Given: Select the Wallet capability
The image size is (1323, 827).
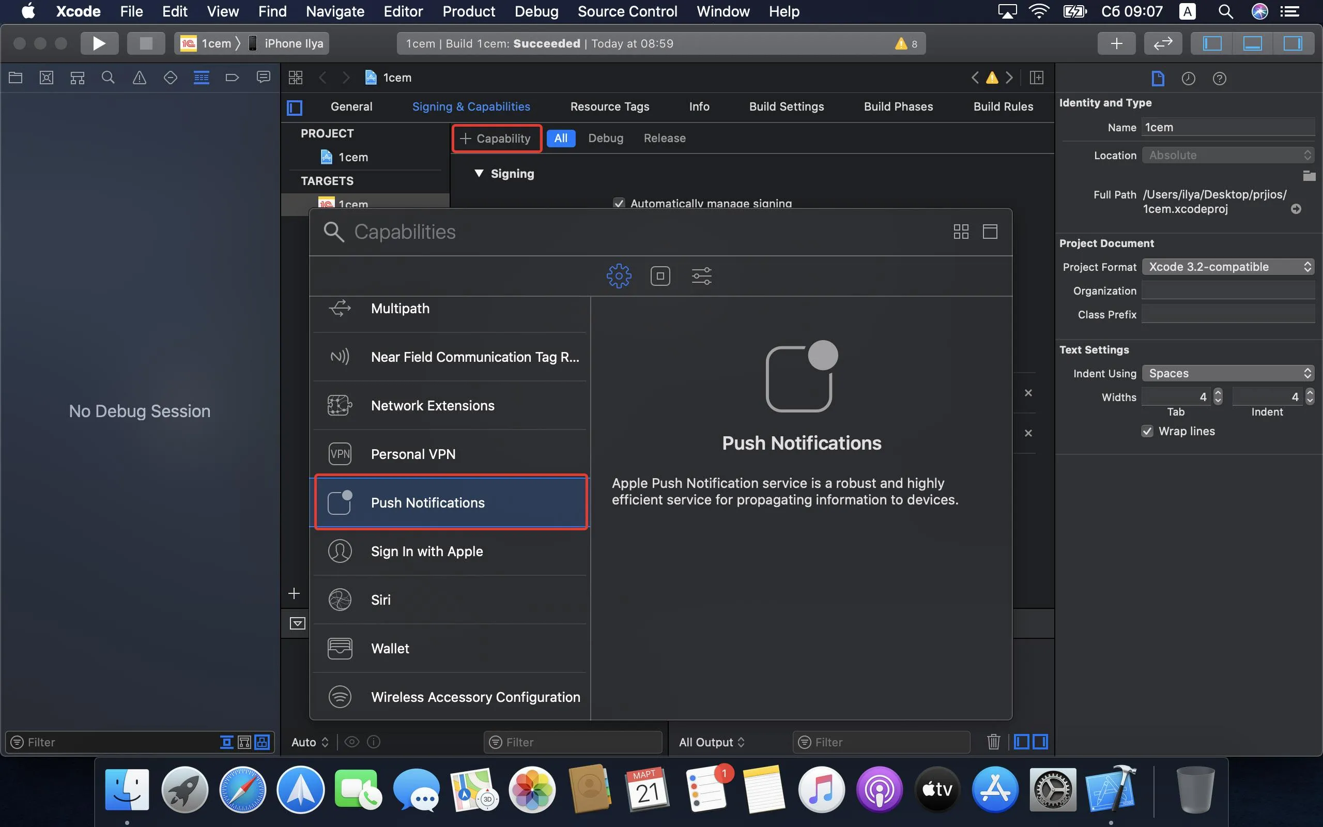Looking at the screenshot, I should click(x=451, y=648).
